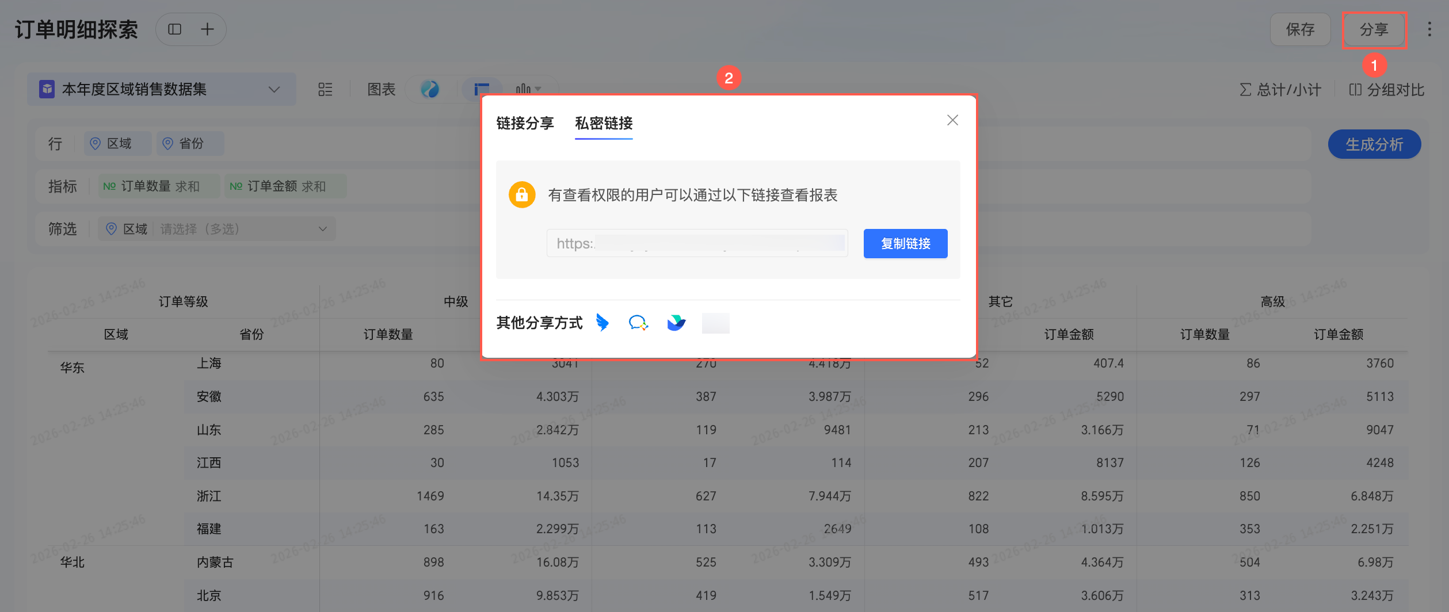Click the 订单数量 求和 metric chip
1449x612 pixels.
pyautogui.click(x=159, y=186)
